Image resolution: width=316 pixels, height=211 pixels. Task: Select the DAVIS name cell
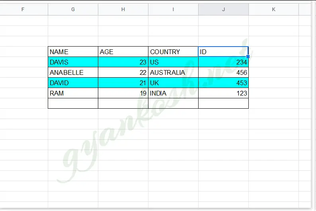73,62
